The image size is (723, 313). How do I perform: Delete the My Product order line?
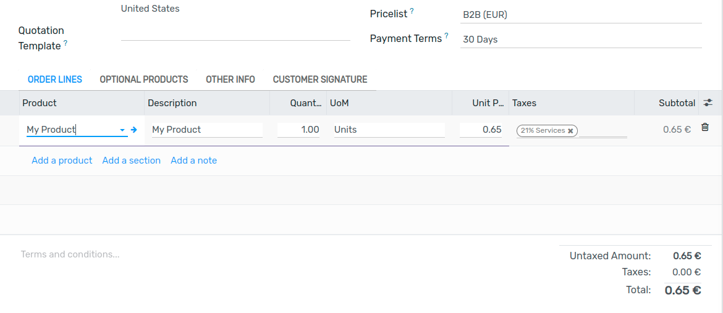(x=704, y=127)
